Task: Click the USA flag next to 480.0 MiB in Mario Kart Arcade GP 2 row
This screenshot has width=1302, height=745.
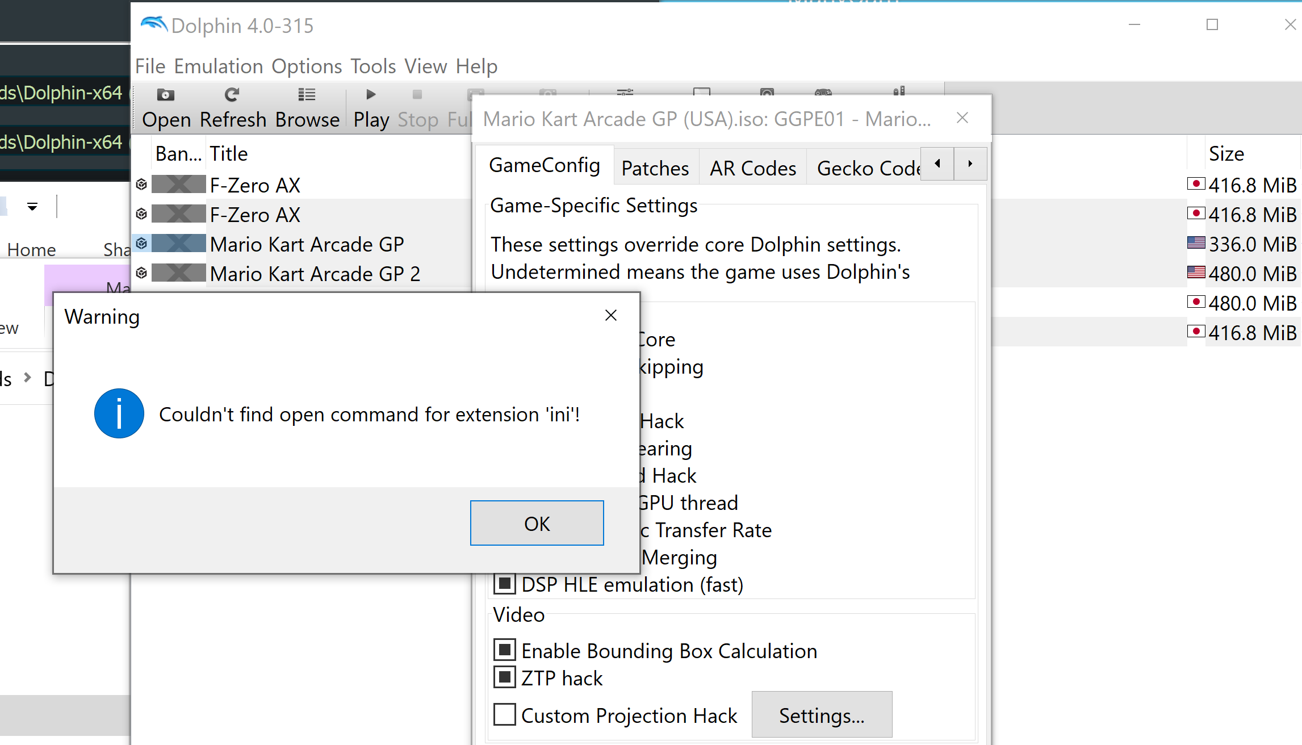Action: pos(1196,273)
